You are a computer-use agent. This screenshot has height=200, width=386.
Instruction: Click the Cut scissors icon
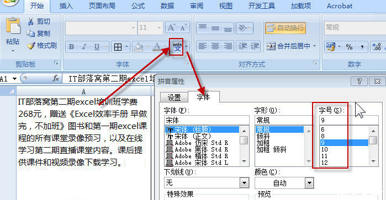30,21
